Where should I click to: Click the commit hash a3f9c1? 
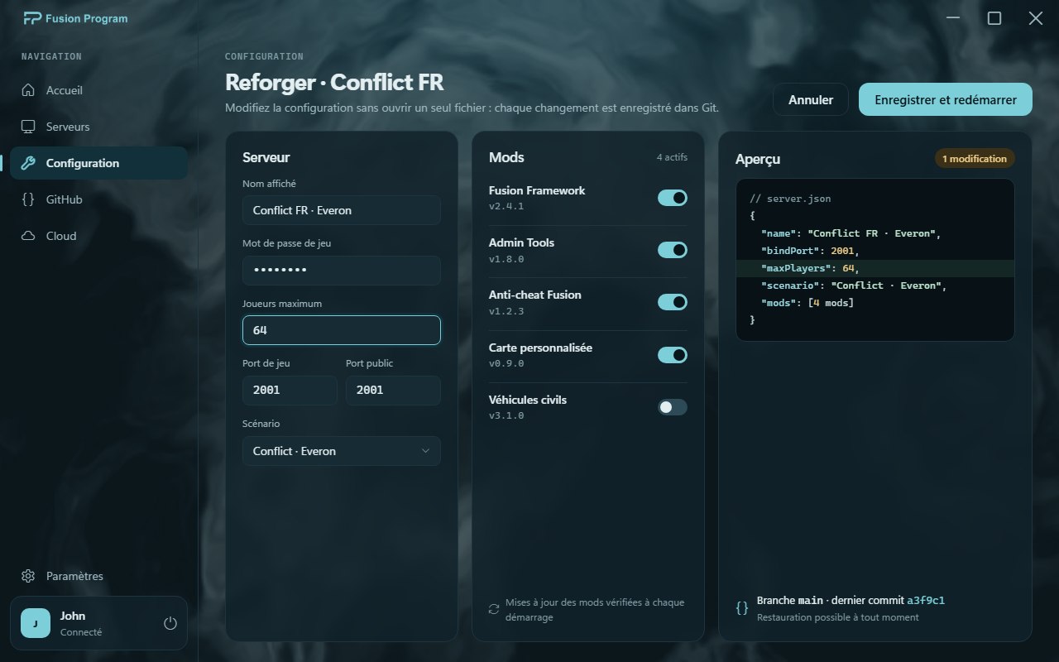(x=926, y=601)
